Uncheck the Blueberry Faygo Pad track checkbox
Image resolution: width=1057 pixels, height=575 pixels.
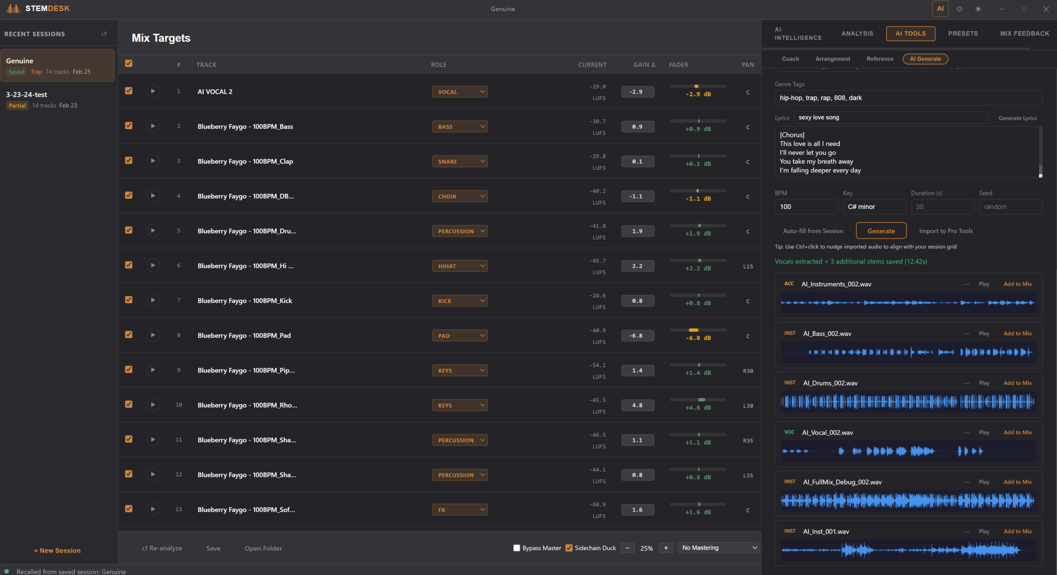[x=129, y=335]
